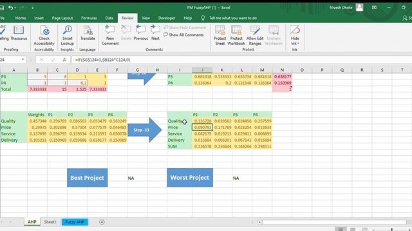Select cell with value 0.457344

click(x=37, y=121)
